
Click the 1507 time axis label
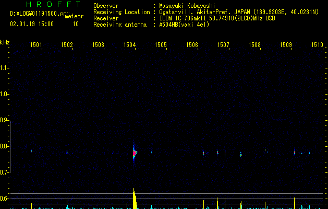click(223, 44)
